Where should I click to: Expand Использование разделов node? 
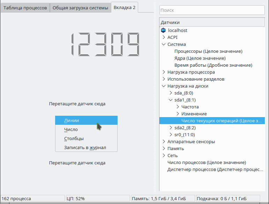164,79
